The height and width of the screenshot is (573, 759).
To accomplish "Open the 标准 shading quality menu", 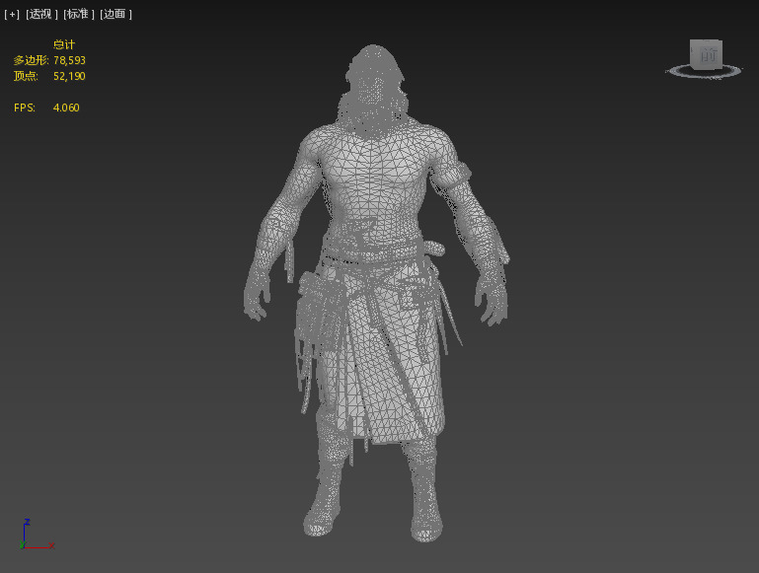I will (x=79, y=15).
